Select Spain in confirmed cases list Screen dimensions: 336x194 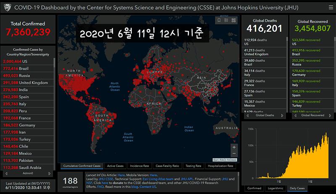click(x=27, y=97)
